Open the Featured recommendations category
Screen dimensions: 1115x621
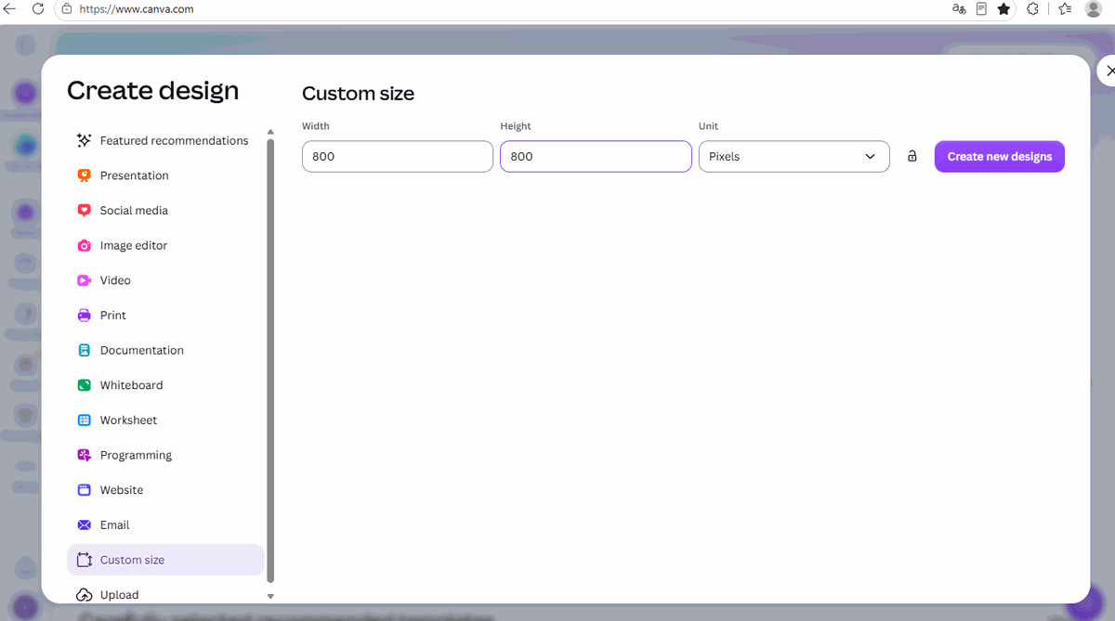165,141
